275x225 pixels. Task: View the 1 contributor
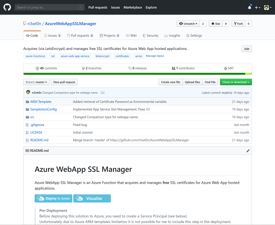[x=183, y=68]
